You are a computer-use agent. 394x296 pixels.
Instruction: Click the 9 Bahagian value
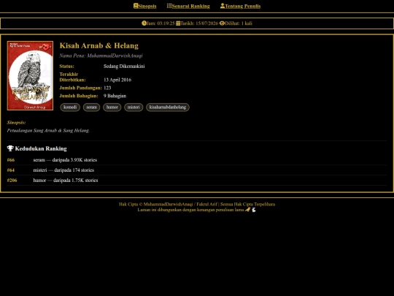point(115,96)
